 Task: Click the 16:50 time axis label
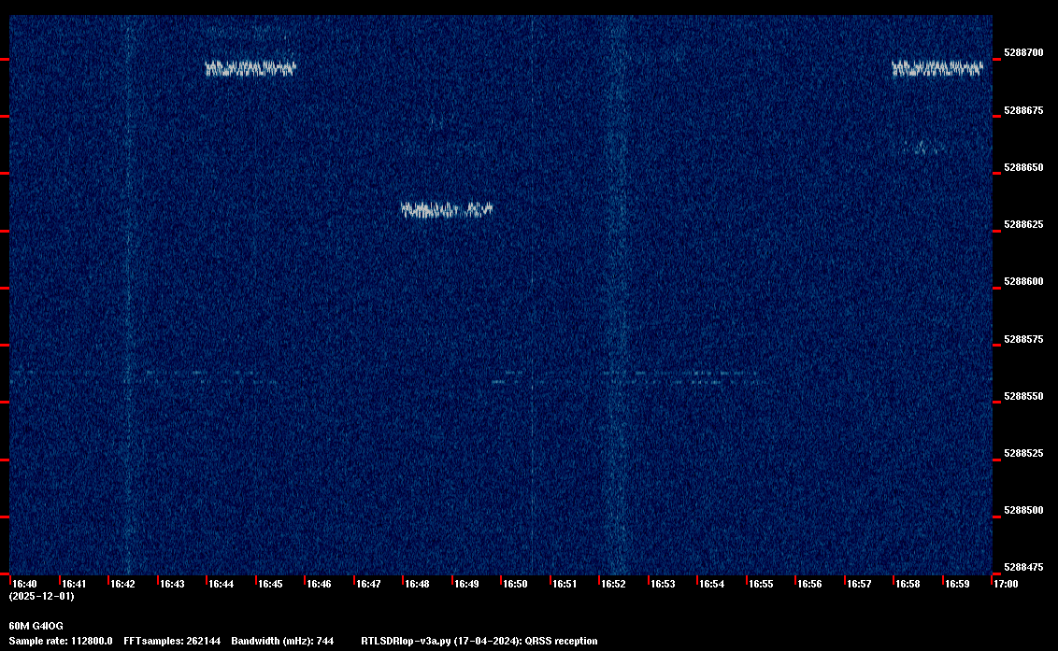[516, 584]
